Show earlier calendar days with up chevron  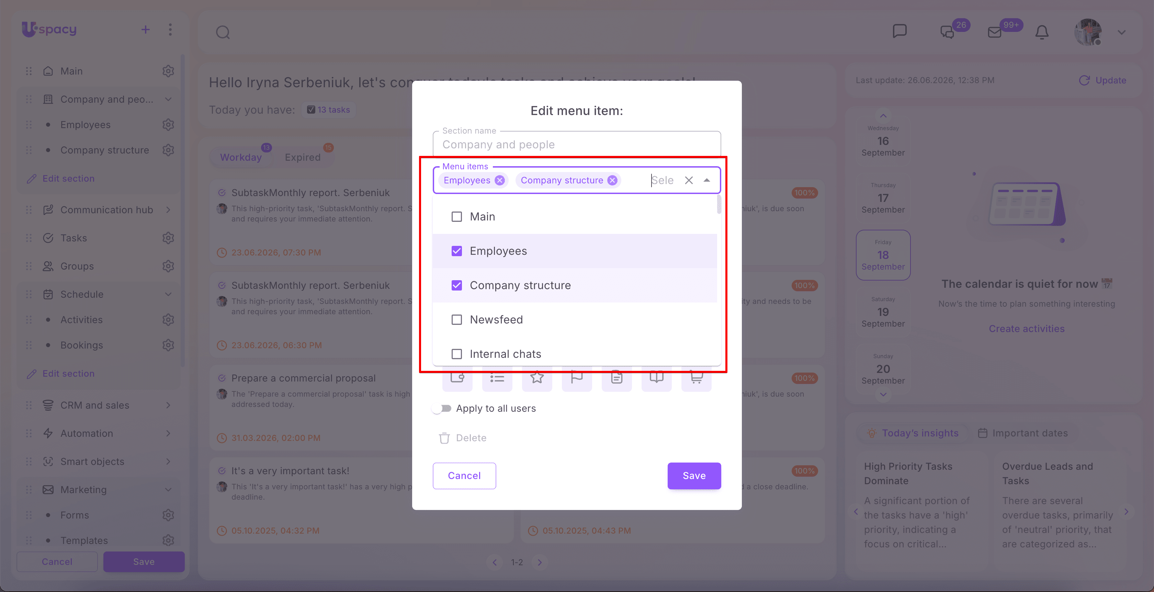click(883, 115)
